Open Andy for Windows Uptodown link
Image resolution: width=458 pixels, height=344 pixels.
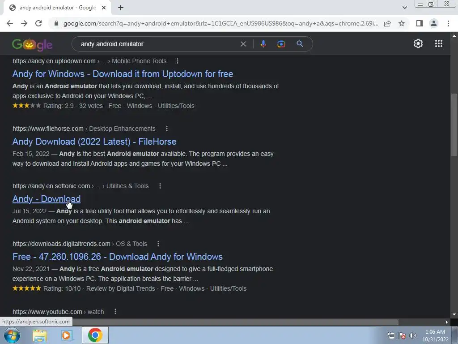(123, 74)
